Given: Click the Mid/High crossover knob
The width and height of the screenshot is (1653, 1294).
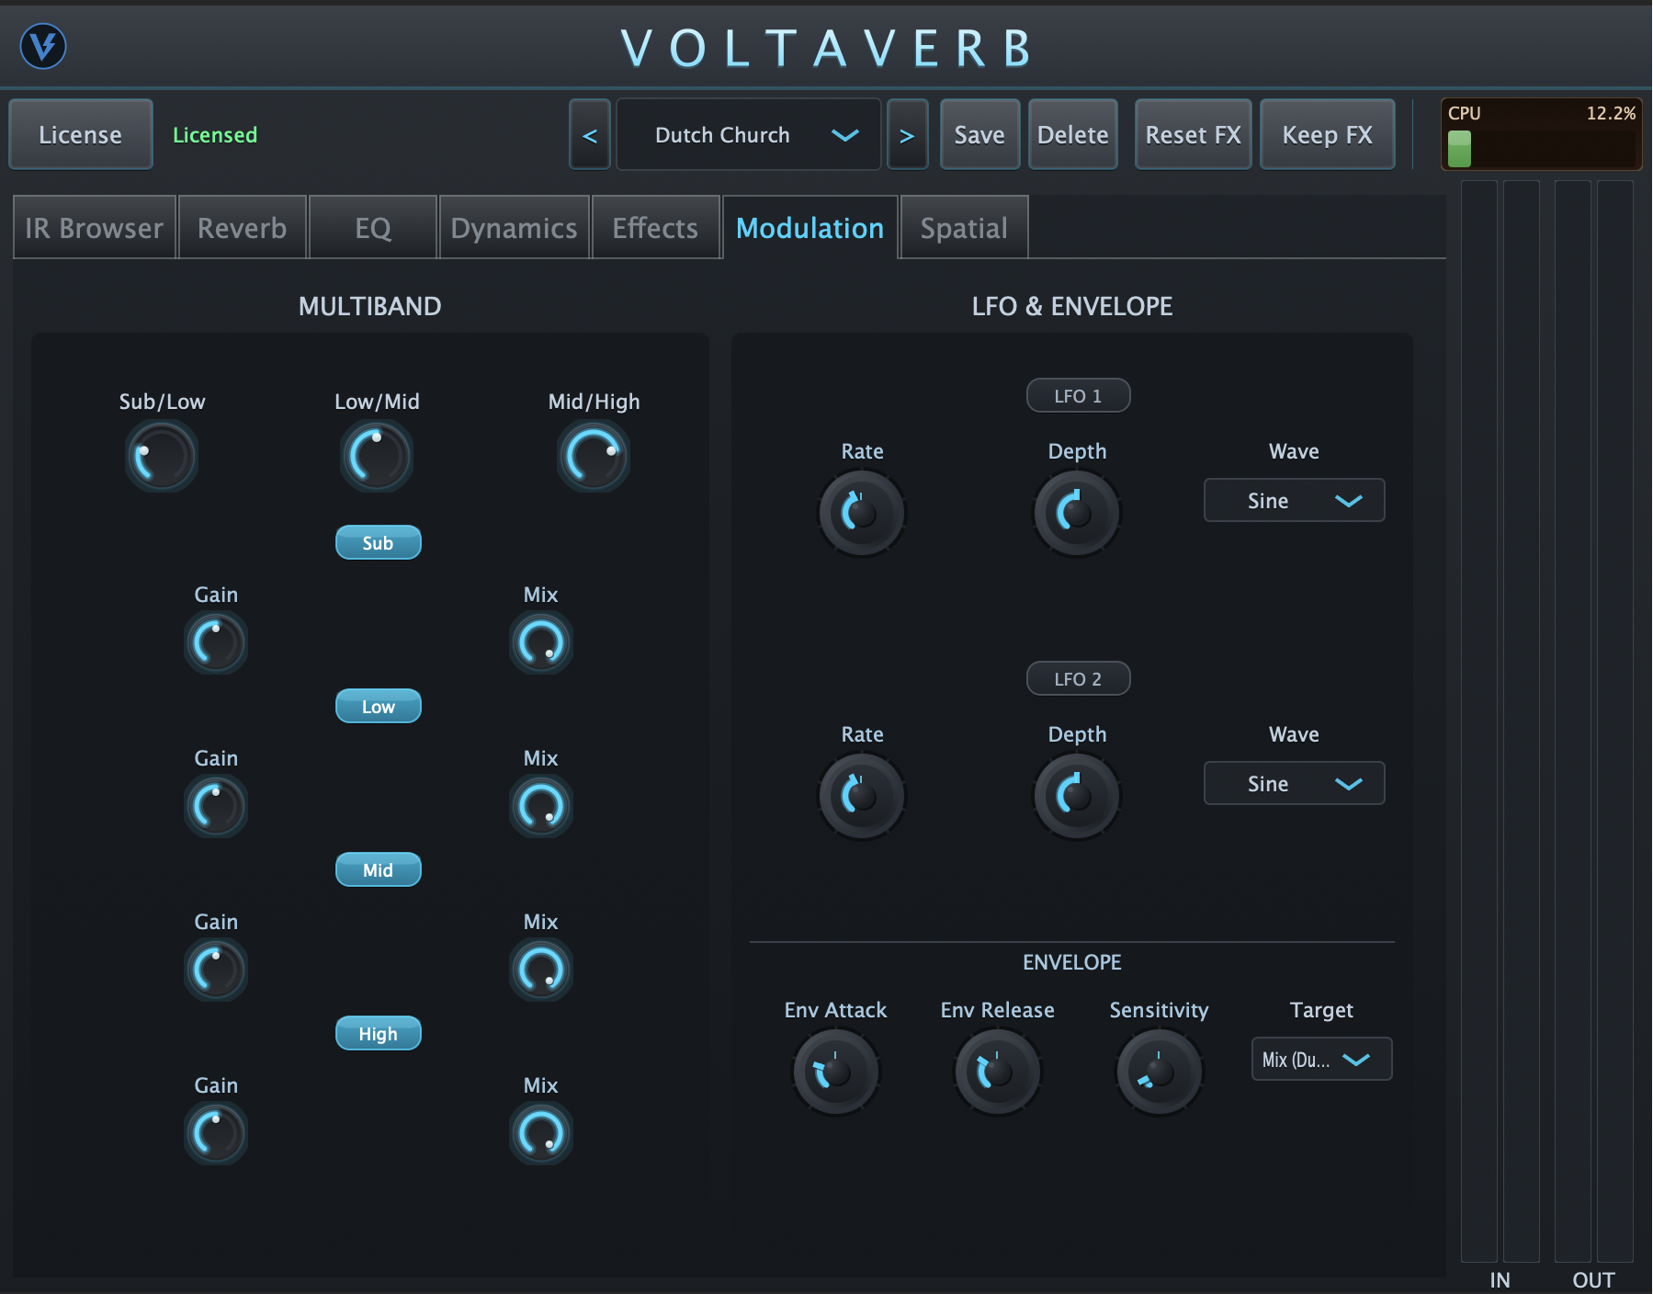Looking at the screenshot, I should (x=593, y=455).
